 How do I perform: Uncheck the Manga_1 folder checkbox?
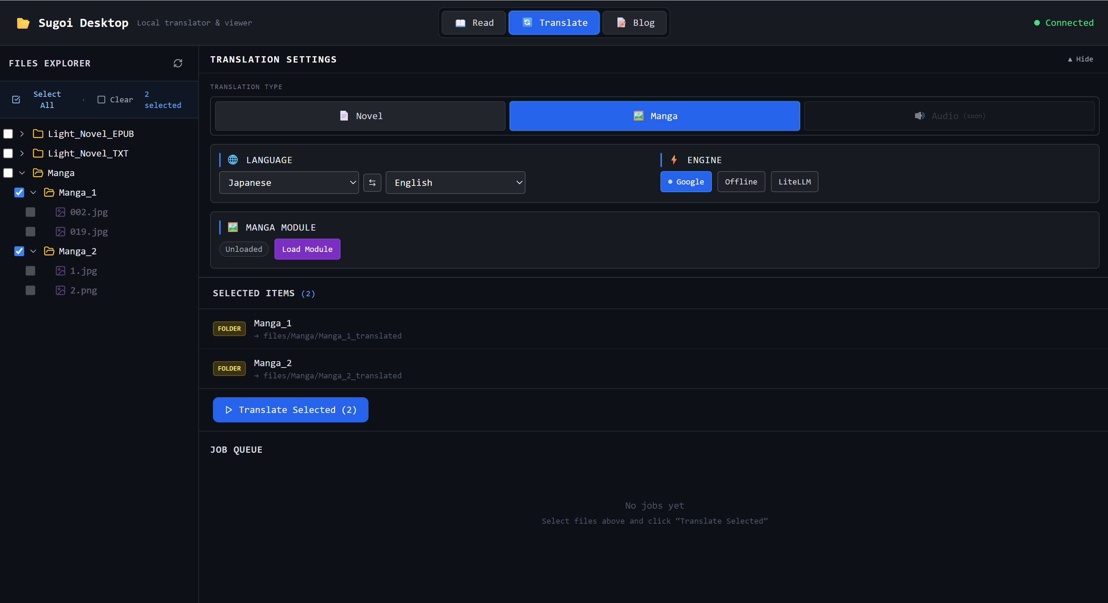click(x=19, y=192)
